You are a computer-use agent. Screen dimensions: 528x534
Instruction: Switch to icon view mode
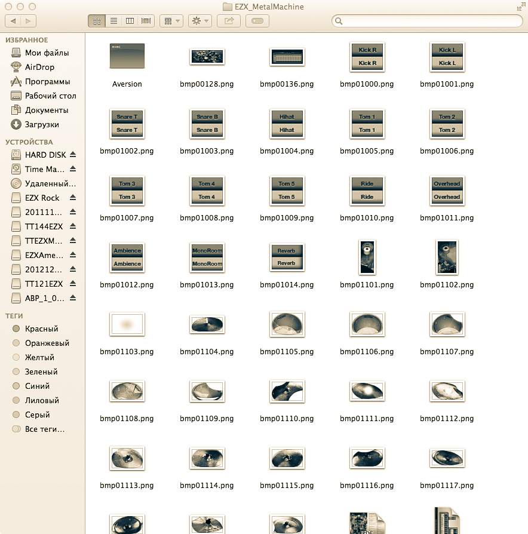96,21
